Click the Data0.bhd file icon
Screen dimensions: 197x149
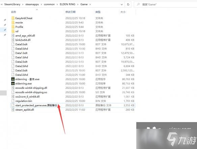click(x=13, y=49)
